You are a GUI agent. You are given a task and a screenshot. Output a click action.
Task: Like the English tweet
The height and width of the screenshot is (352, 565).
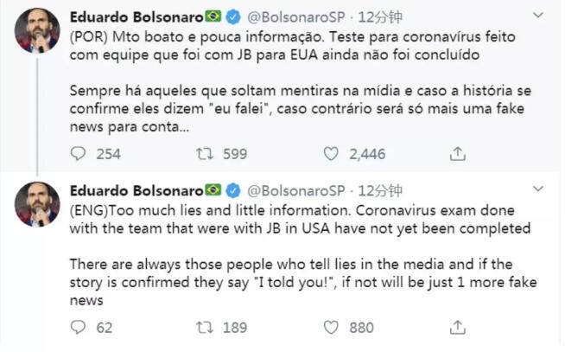pos(331,328)
